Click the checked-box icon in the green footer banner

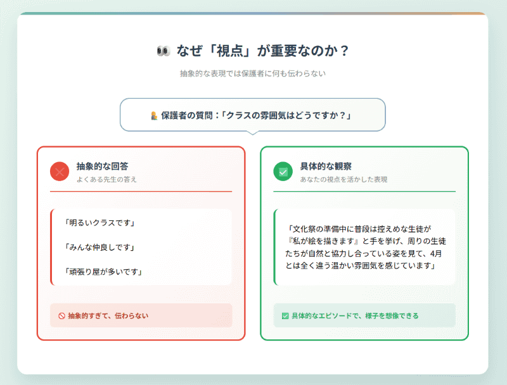coord(285,314)
